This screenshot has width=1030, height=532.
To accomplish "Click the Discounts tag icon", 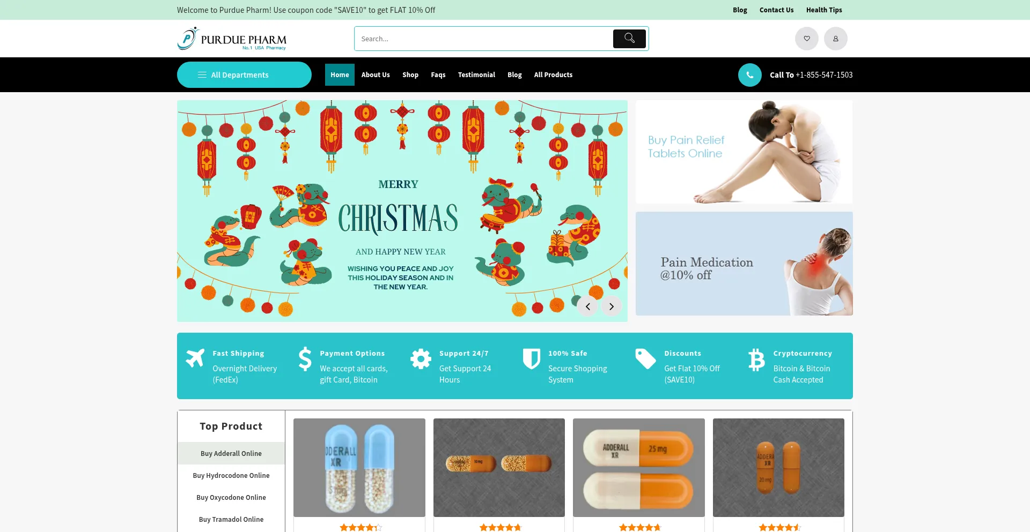I will 645,359.
